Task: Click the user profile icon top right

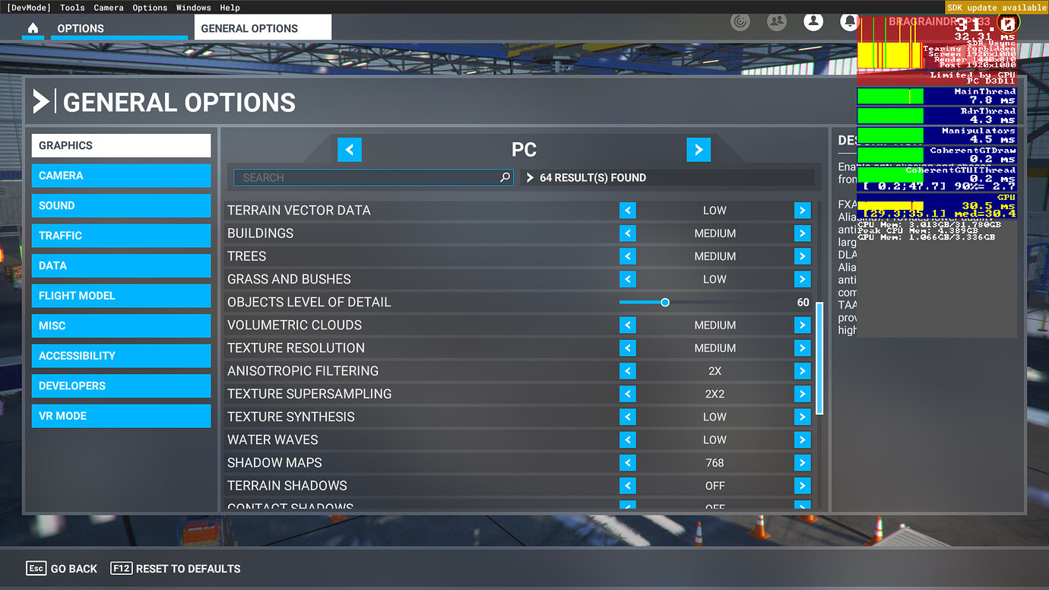Action: [813, 22]
